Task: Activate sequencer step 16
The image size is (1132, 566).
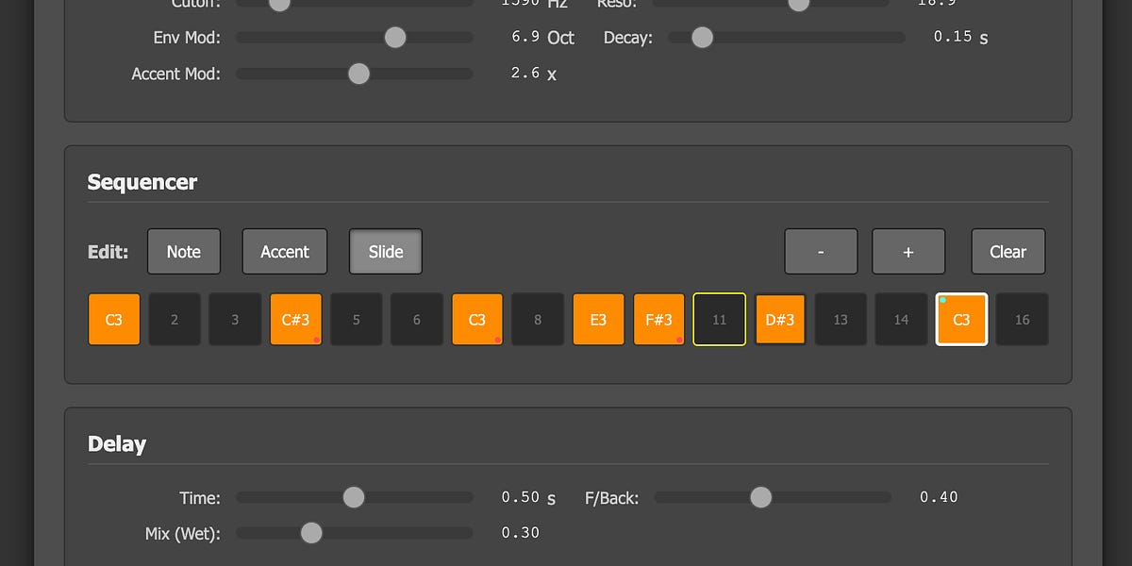Action: point(1023,320)
